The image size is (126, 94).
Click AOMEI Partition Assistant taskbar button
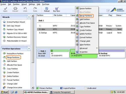[x=36, y=92]
